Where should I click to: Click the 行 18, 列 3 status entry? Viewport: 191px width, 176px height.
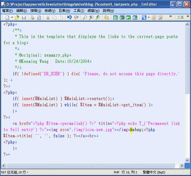(129, 172)
